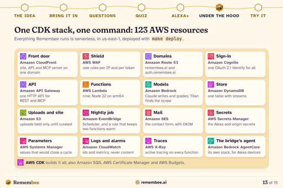
Task: Click 'nine, Node 22 on arm64' description
Action: 103,96
